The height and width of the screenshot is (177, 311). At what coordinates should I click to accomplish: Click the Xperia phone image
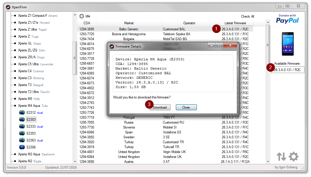coord(288,44)
